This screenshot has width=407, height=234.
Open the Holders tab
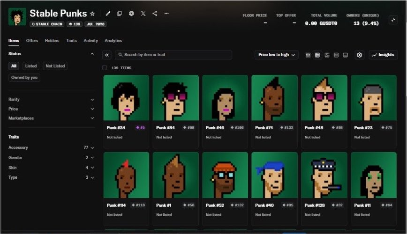(52, 41)
